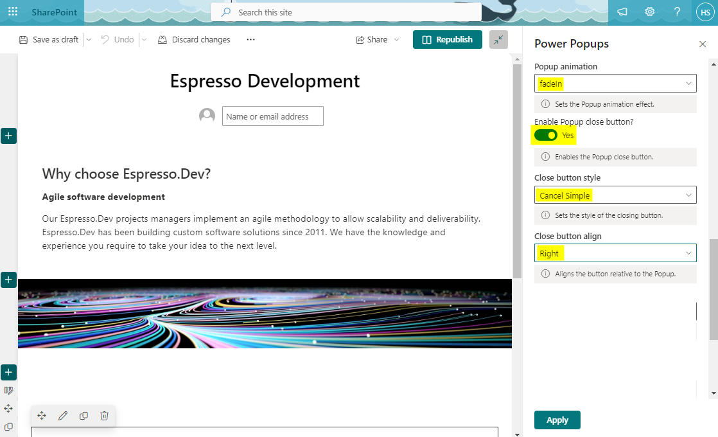The width and height of the screenshot is (718, 437).
Task: Open the ellipsis more options menu
Action: pyautogui.click(x=250, y=40)
